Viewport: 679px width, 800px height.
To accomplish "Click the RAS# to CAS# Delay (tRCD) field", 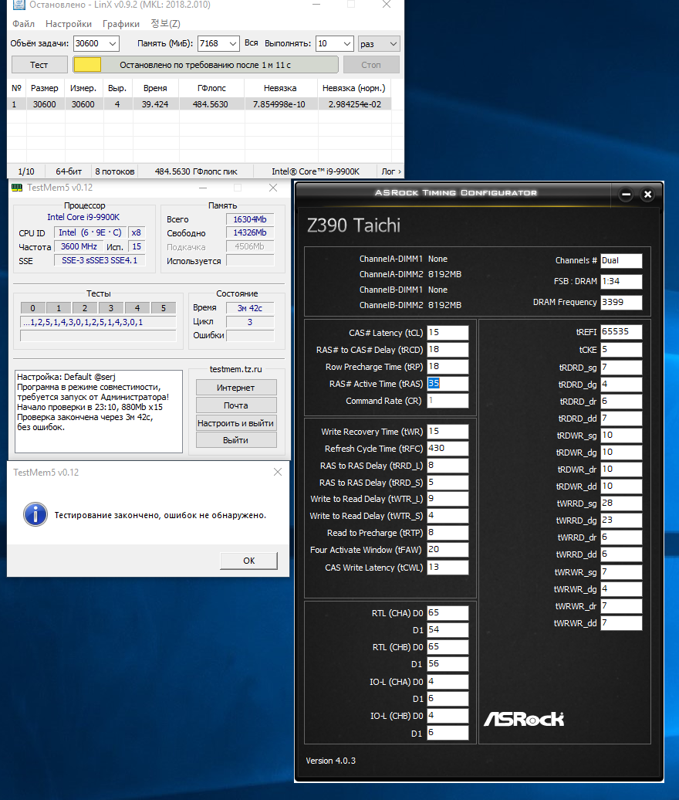I will (448, 350).
